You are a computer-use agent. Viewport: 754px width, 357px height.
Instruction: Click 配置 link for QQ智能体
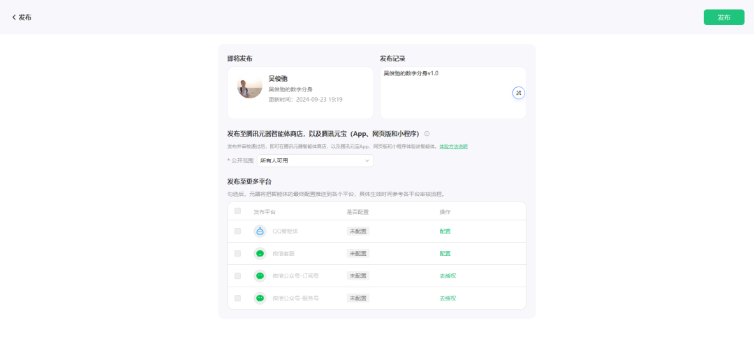445,231
